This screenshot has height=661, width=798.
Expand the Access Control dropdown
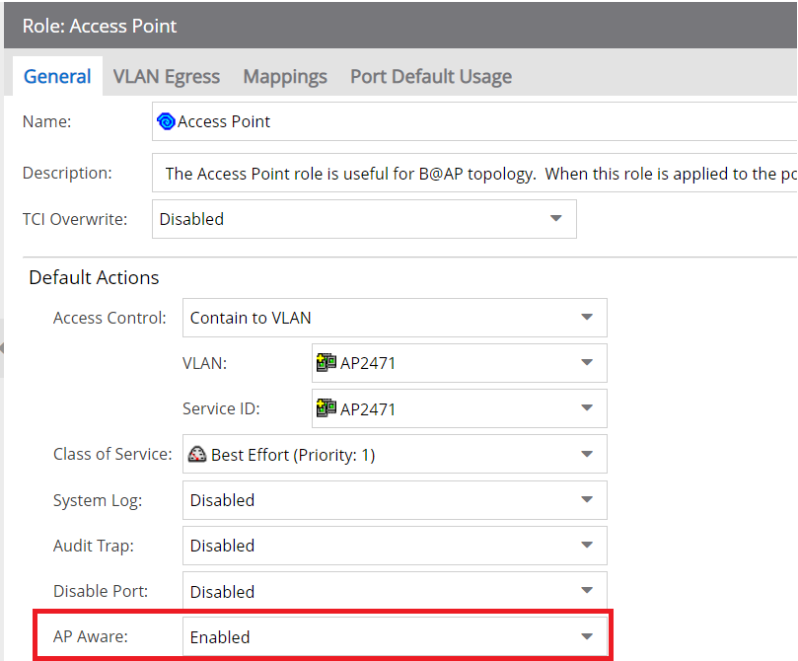[x=586, y=318]
